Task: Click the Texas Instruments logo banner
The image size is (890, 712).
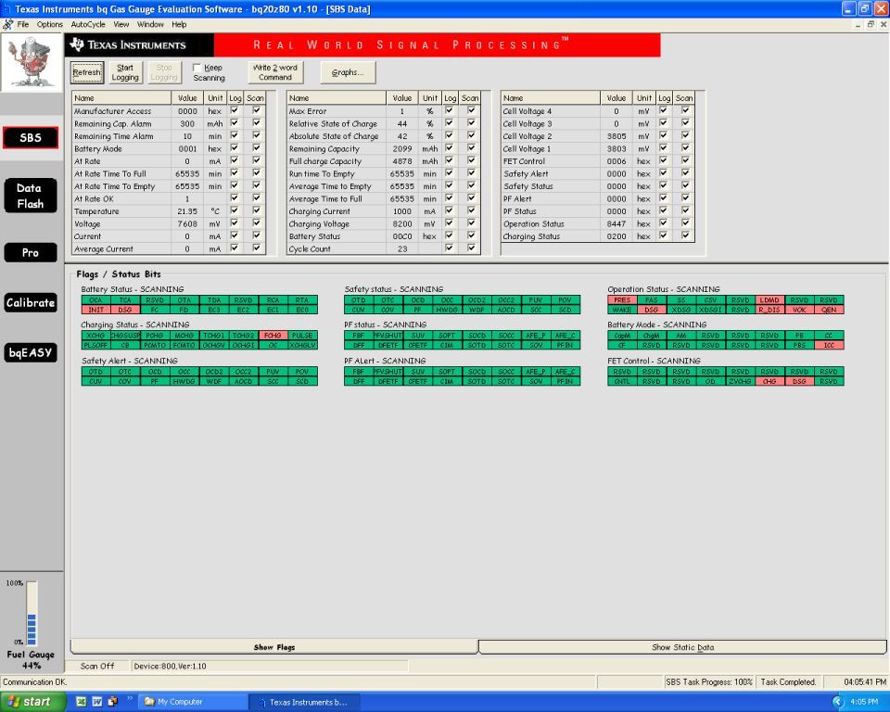Action: click(139, 44)
